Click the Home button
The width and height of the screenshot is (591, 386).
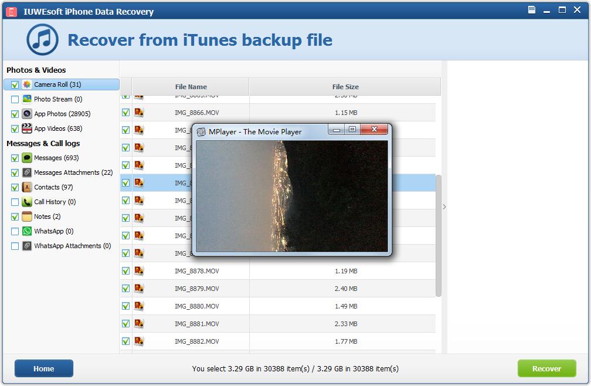coord(44,368)
